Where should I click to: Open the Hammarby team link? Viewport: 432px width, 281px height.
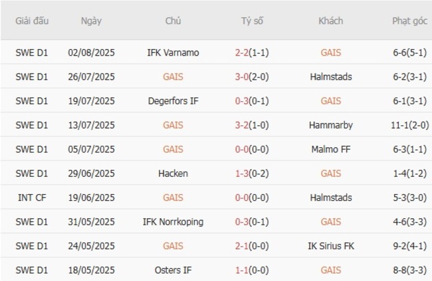330,125
